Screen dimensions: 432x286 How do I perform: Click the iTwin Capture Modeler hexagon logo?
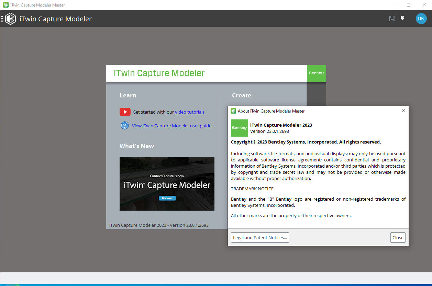point(11,19)
